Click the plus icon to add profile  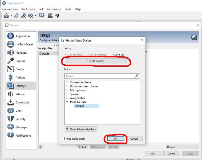click(41, 147)
